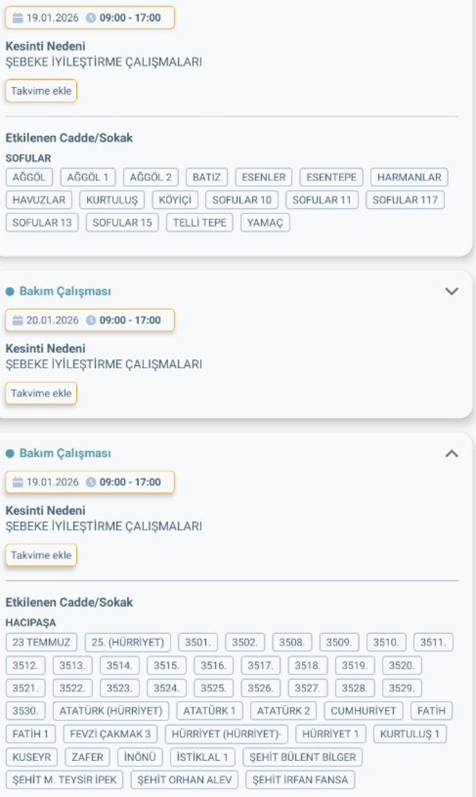Click the BATIZ street tag
The width and height of the screenshot is (476, 797).
click(x=207, y=177)
